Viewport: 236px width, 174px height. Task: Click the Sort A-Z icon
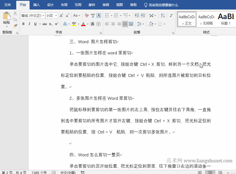(163, 15)
